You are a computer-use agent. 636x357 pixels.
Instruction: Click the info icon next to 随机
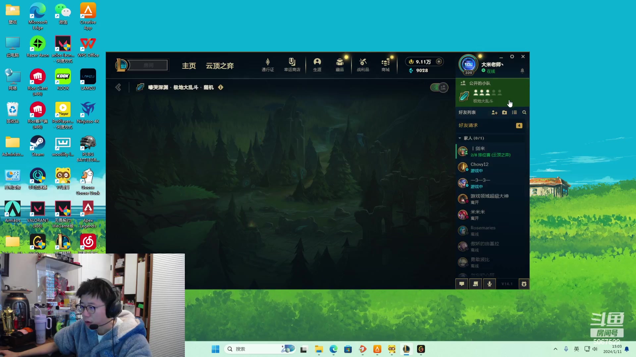point(221,87)
